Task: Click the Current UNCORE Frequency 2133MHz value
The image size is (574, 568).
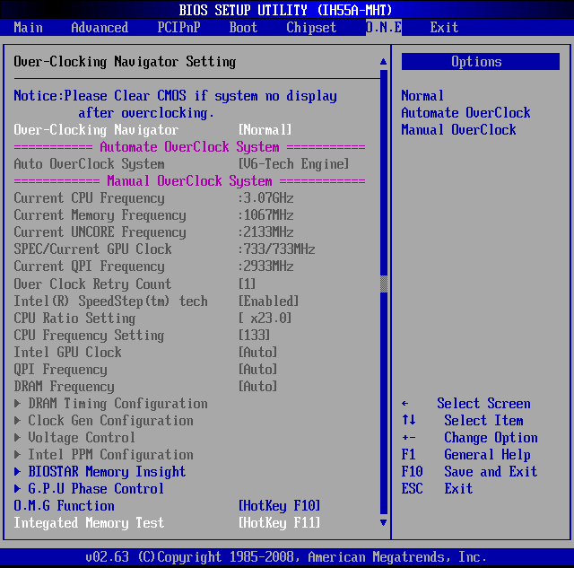Action: (x=265, y=232)
